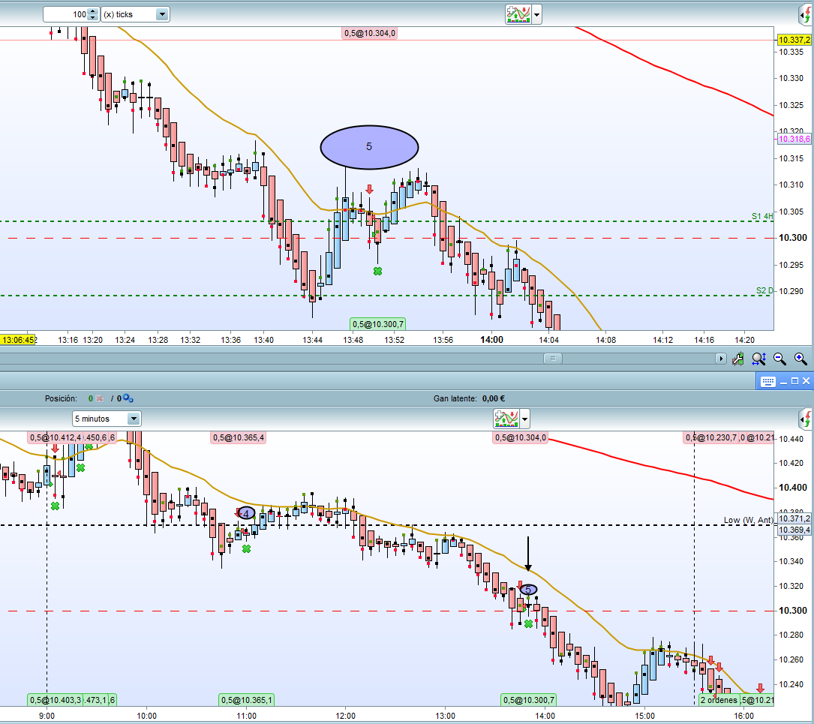Click the yellow time label 13:06:45
The height and width of the screenshot is (724, 814).
(18, 340)
